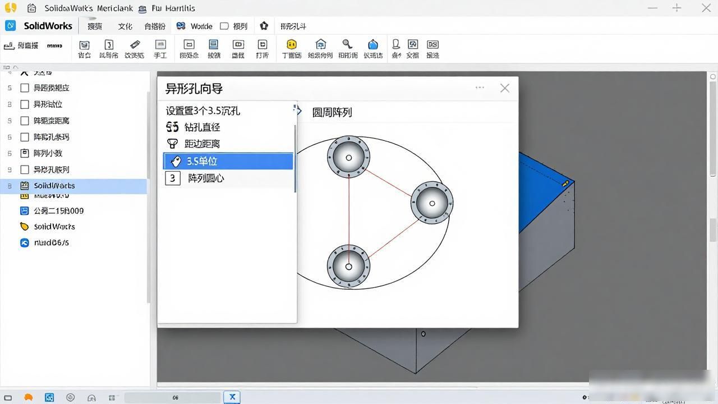
Task: Click the blue lined-document toolbar icon
Action: (213, 44)
